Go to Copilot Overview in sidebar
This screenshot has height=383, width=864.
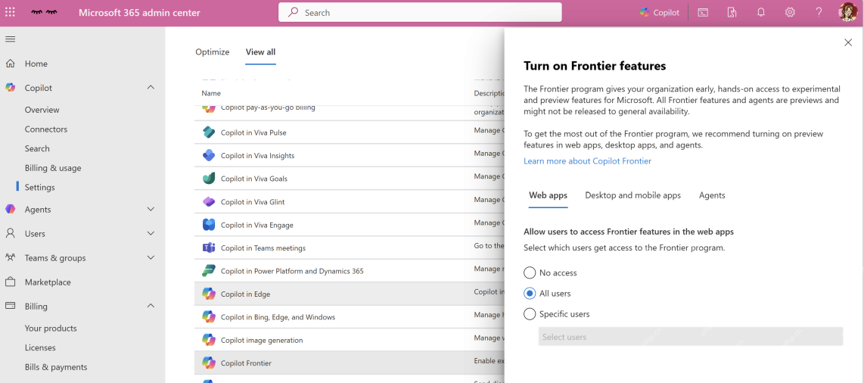pyautogui.click(x=42, y=110)
